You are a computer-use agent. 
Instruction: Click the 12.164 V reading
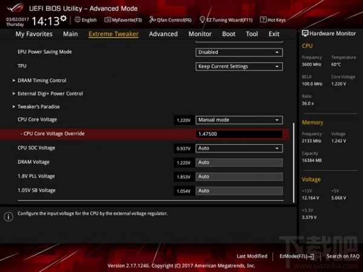[x=310, y=198]
